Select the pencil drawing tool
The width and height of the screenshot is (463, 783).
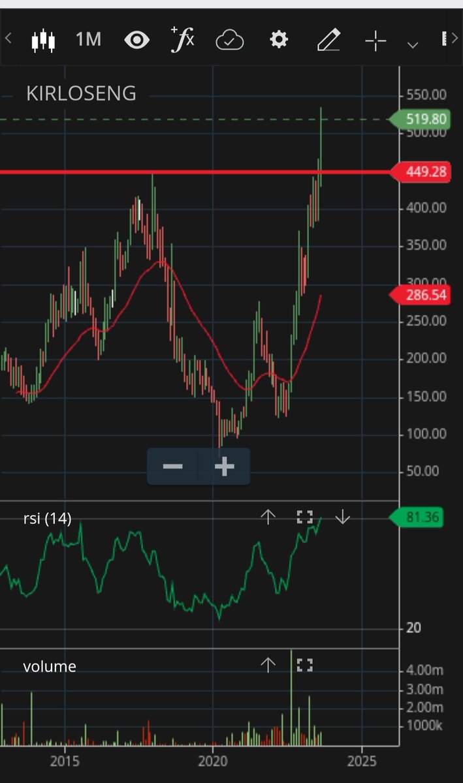pos(328,40)
